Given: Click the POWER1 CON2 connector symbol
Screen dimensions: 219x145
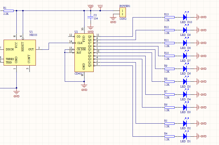Looking at the screenshot, I should 123,12.
